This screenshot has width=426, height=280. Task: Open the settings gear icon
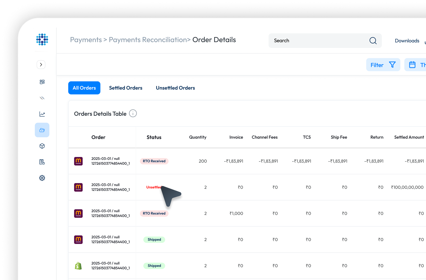42,178
